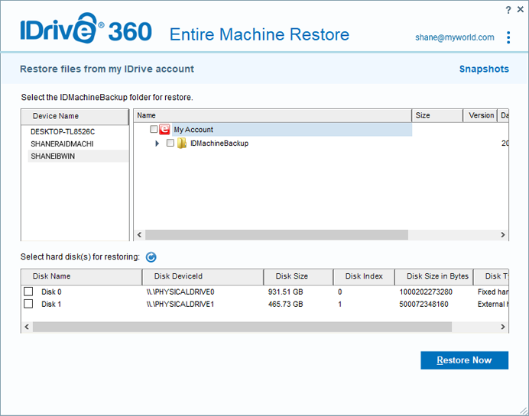Close the Entire Machine Restore window
Viewport: 529px width, 416px height.
(521, 9)
